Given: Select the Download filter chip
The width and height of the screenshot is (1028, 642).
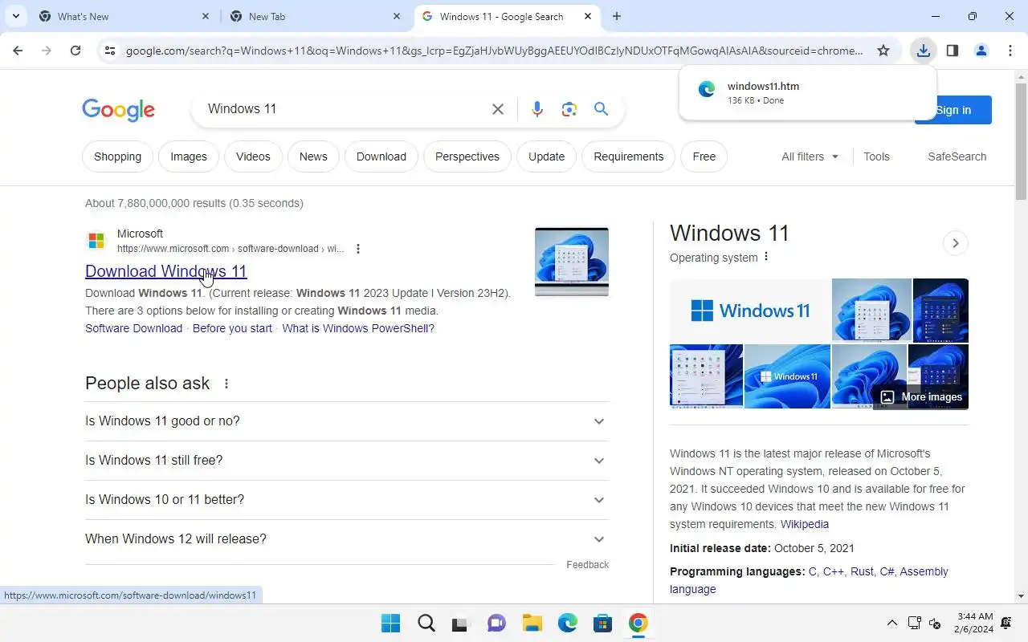Looking at the screenshot, I should 381,156.
